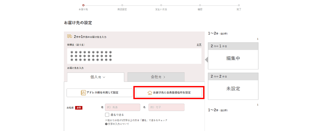The width and height of the screenshot is (322, 131).
Task: Click the 完了 step dot
Action: (239, 5)
